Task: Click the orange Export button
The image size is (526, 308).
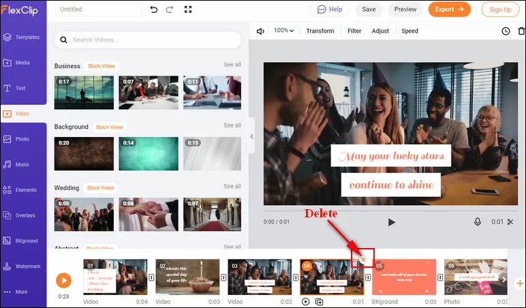Action: (x=449, y=10)
